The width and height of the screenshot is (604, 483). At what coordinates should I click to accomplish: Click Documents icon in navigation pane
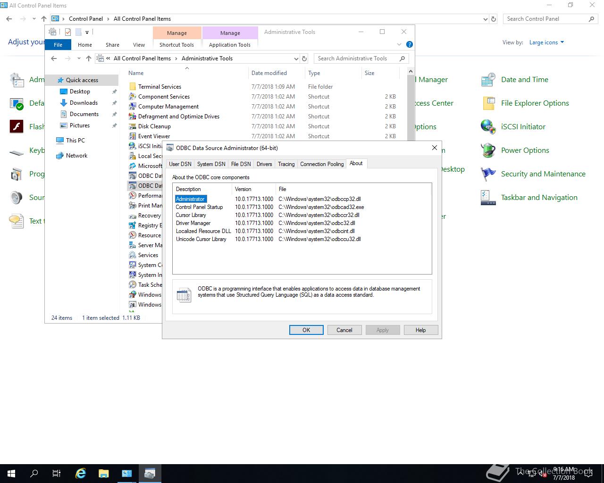64,114
